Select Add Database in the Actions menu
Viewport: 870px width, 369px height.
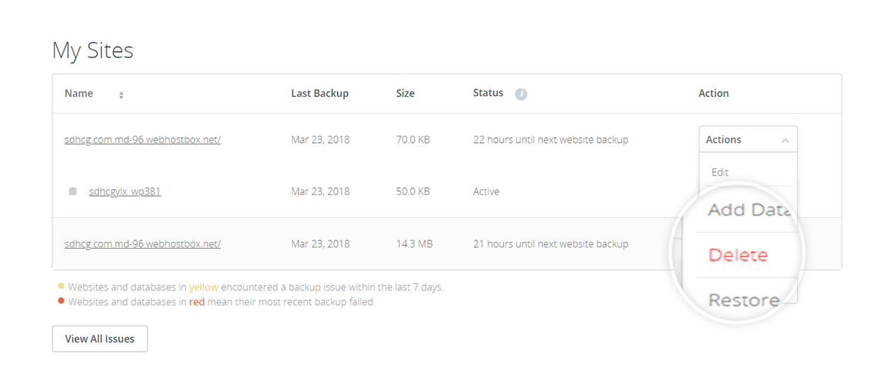coord(748,210)
